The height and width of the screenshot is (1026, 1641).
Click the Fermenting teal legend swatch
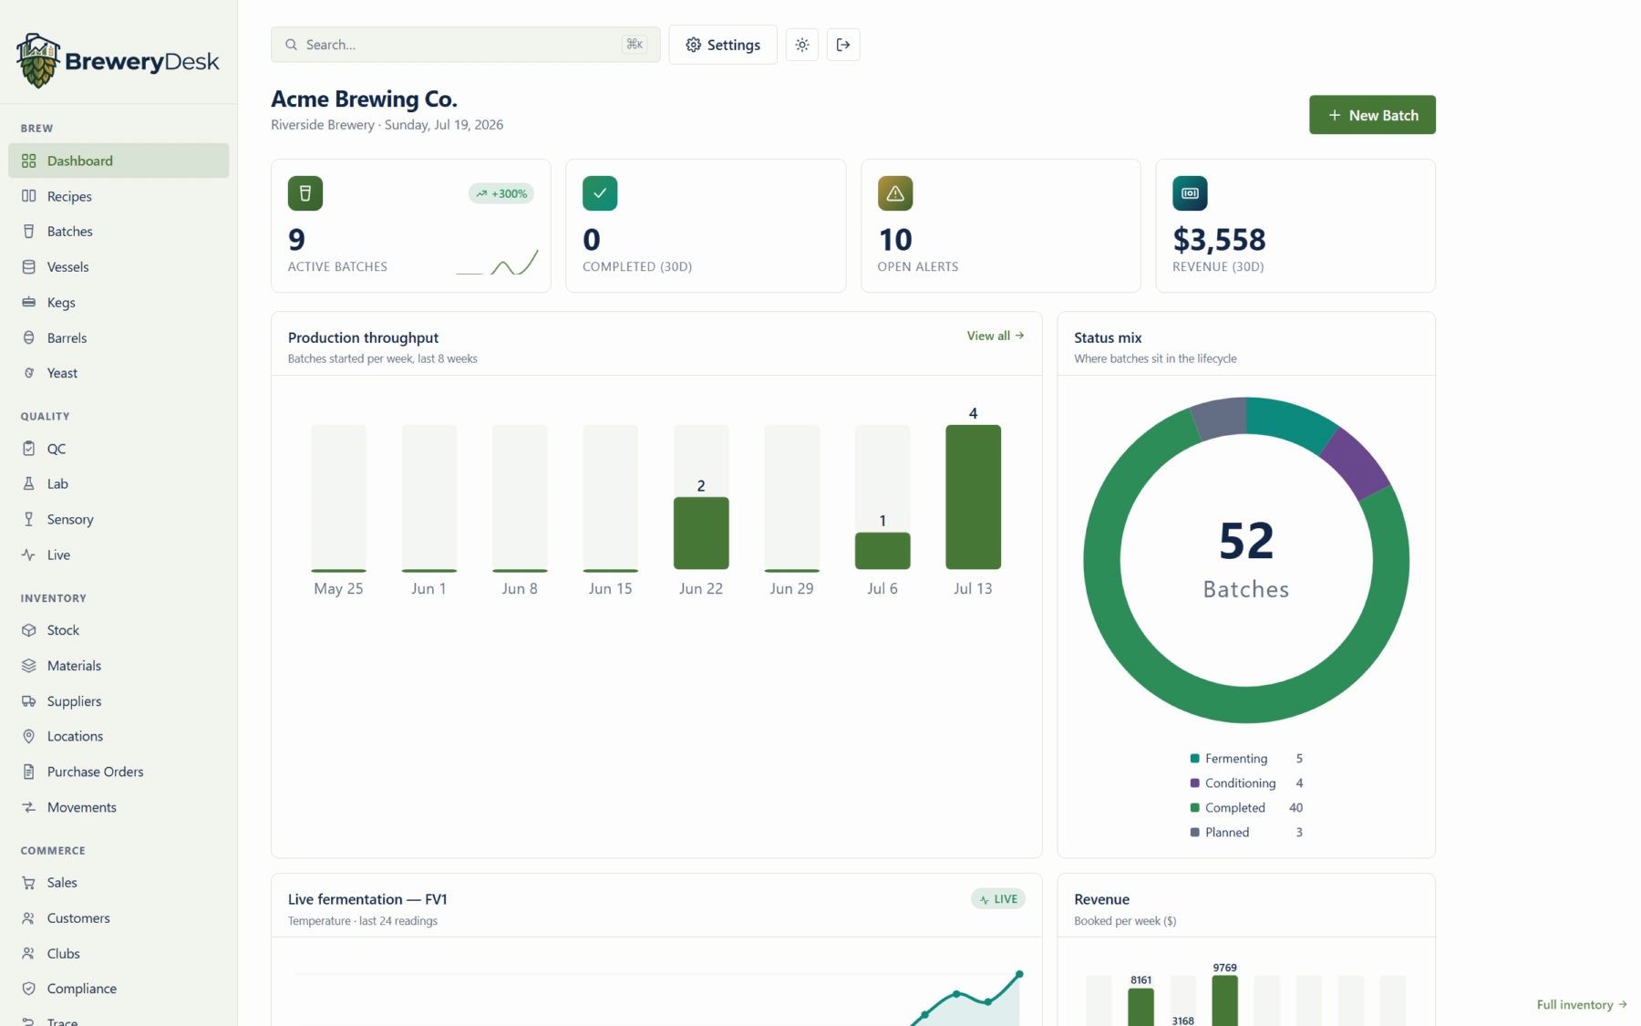[1194, 759]
